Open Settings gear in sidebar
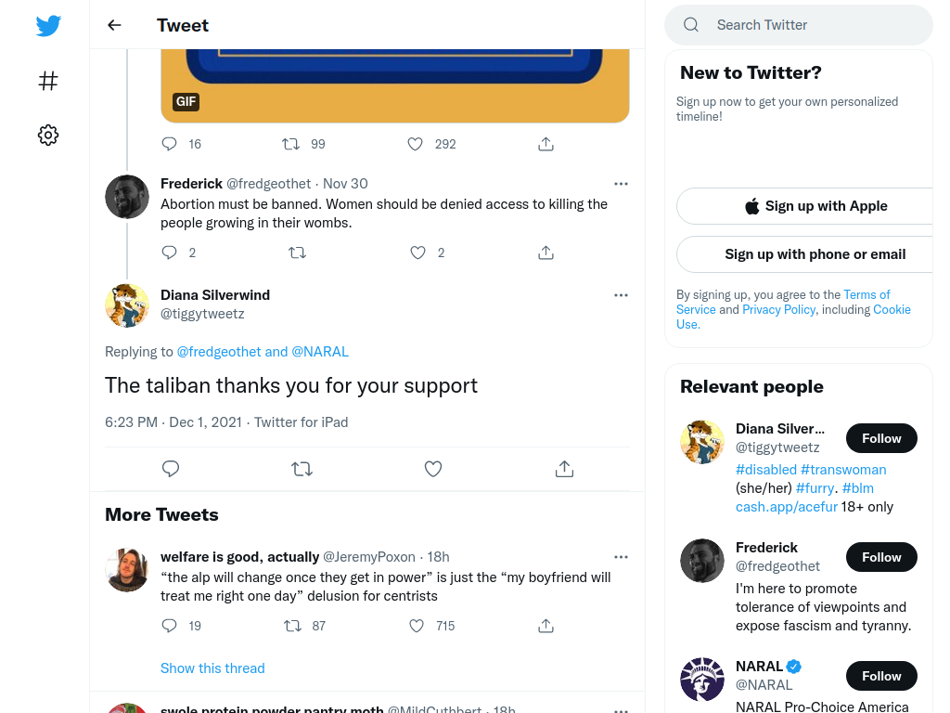Image resolution: width=950 pixels, height=713 pixels. [x=48, y=135]
